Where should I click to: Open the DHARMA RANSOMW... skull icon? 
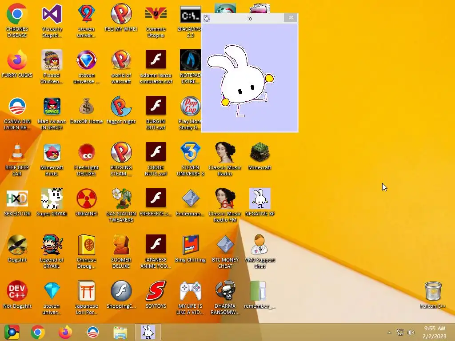pyautogui.click(x=225, y=291)
